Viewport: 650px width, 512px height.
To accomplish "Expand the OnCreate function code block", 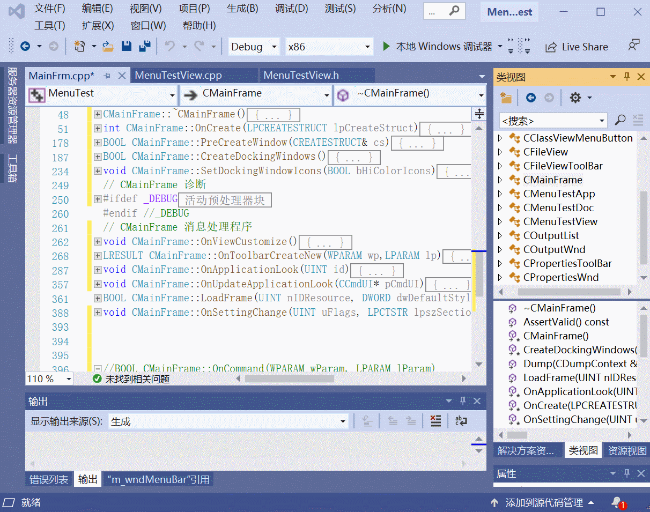I will click(98, 128).
